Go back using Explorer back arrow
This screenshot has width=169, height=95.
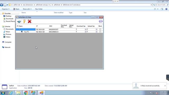(2, 5)
